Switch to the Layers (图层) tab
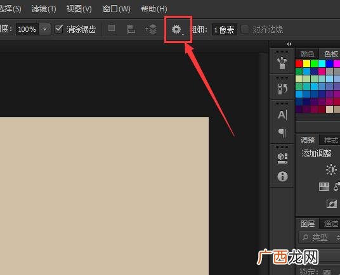The width and height of the screenshot is (340, 275). (x=308, y=224)
